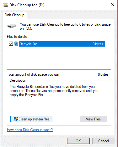
Task: Click the total disk space 0 bytes value
Action: tap(103, 74)
